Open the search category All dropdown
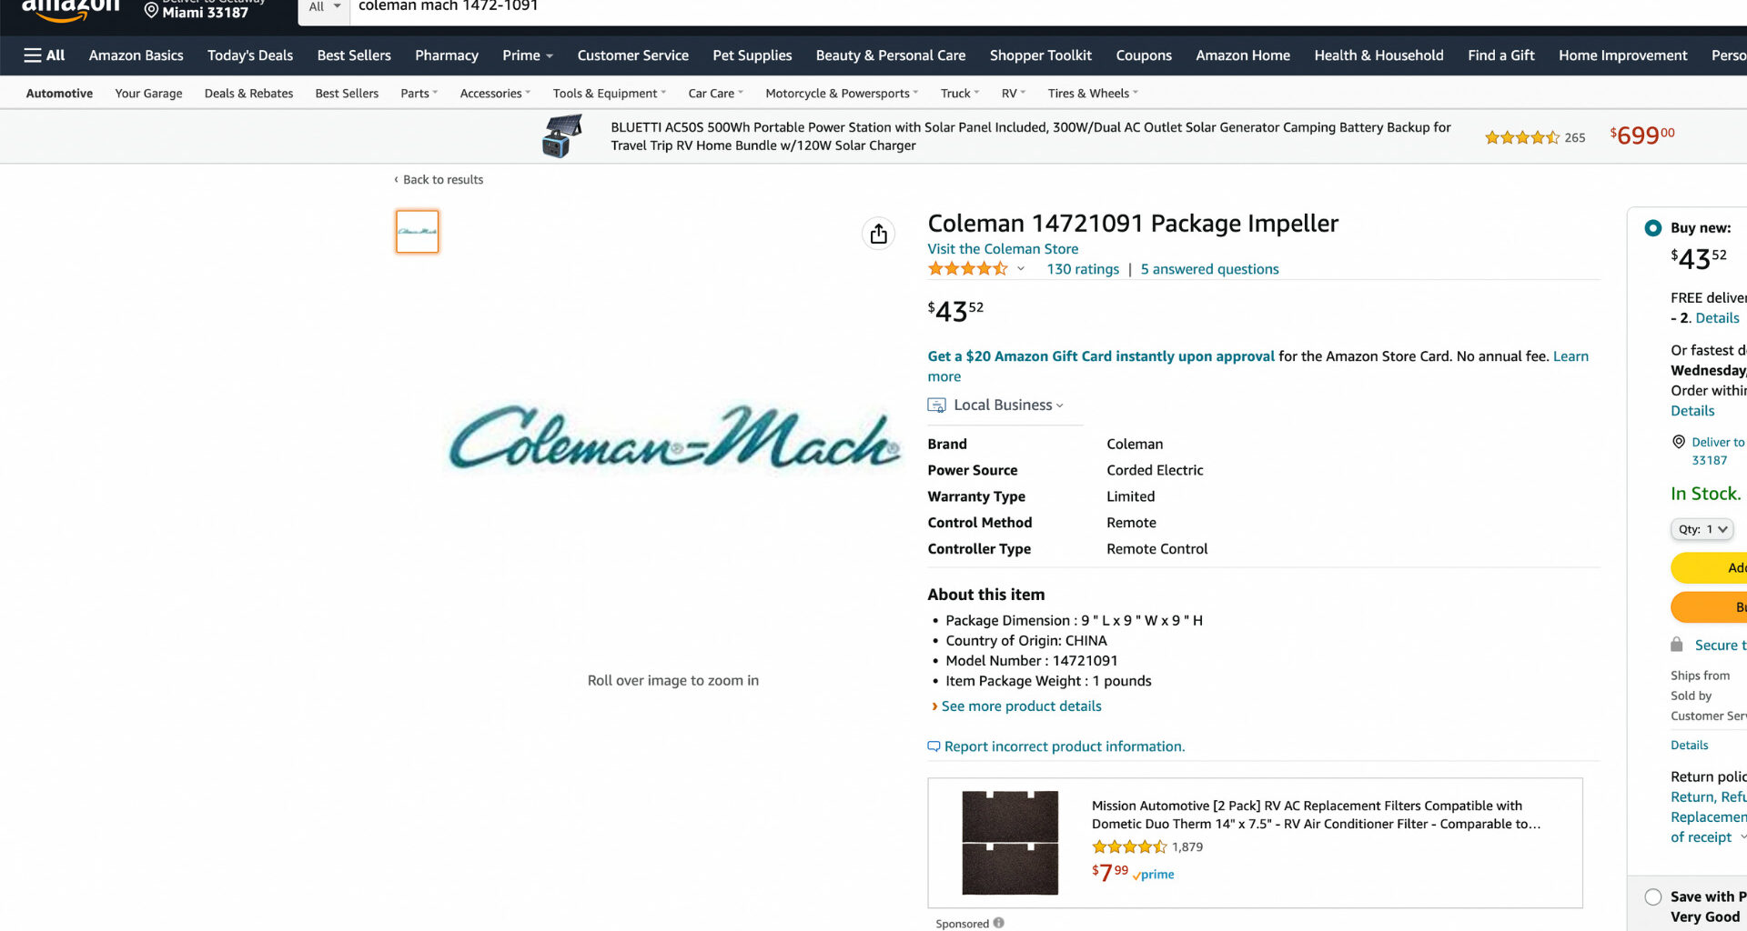Image resolution: width=1747 pixels, height=931 pixels. tap(323, 5)
